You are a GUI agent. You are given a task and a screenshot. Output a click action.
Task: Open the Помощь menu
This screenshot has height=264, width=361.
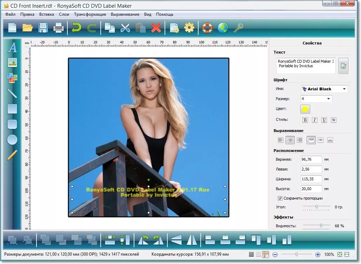165,14
